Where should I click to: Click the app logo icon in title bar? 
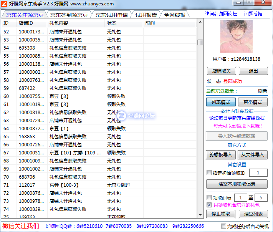pyautogui.click(x=4, y=4)
